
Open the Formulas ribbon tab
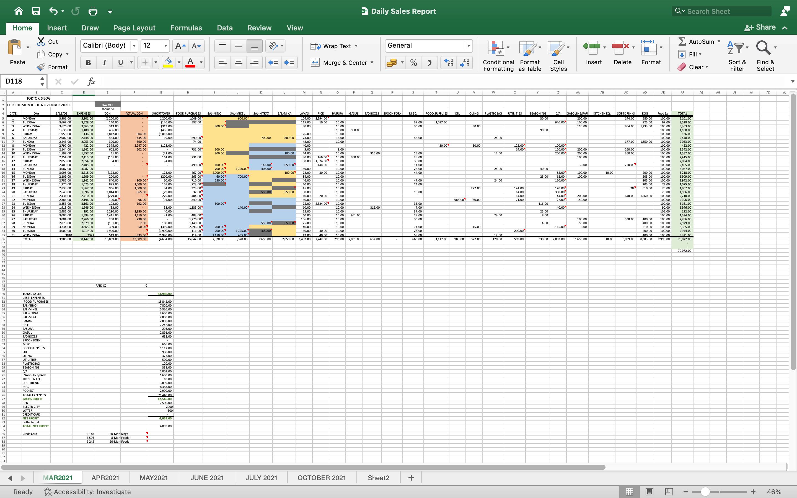[x=186, y=28]
